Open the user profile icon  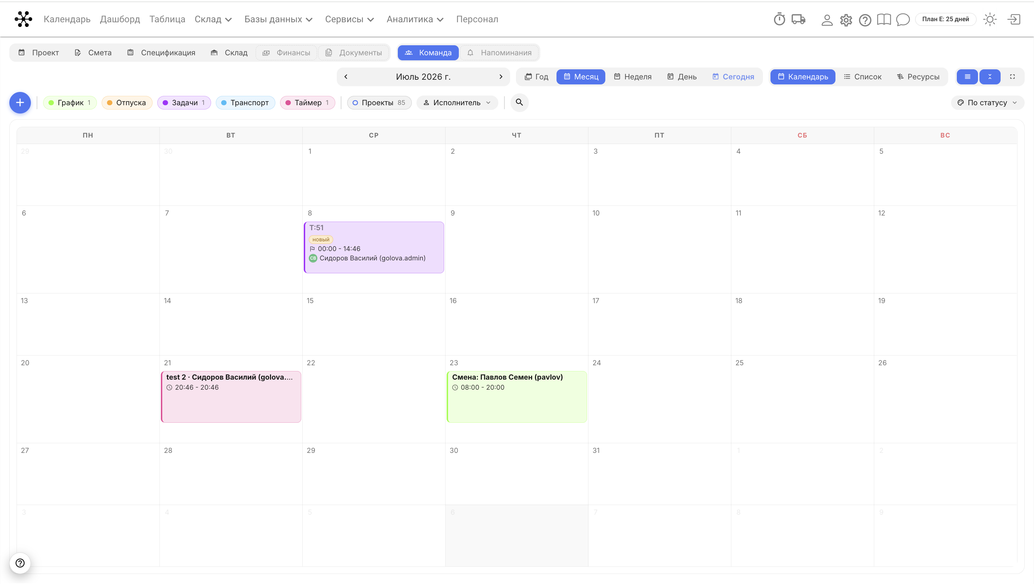tap(826, 20)
